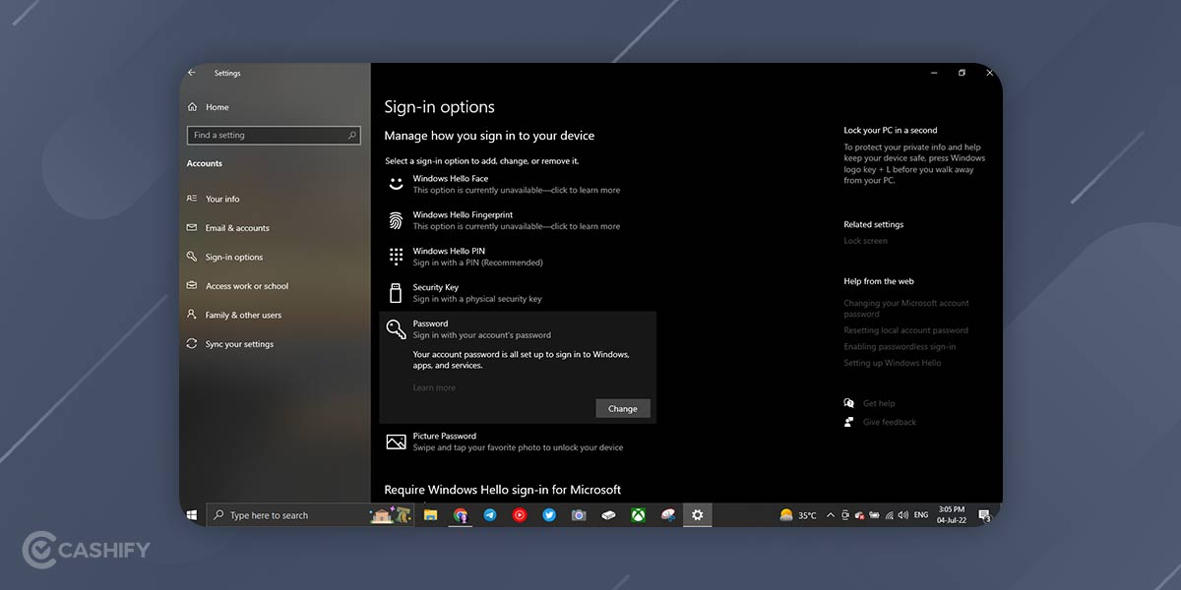
Task: Click the Find a setting search box
Action: pyautogui.click(x=274, y=135)
